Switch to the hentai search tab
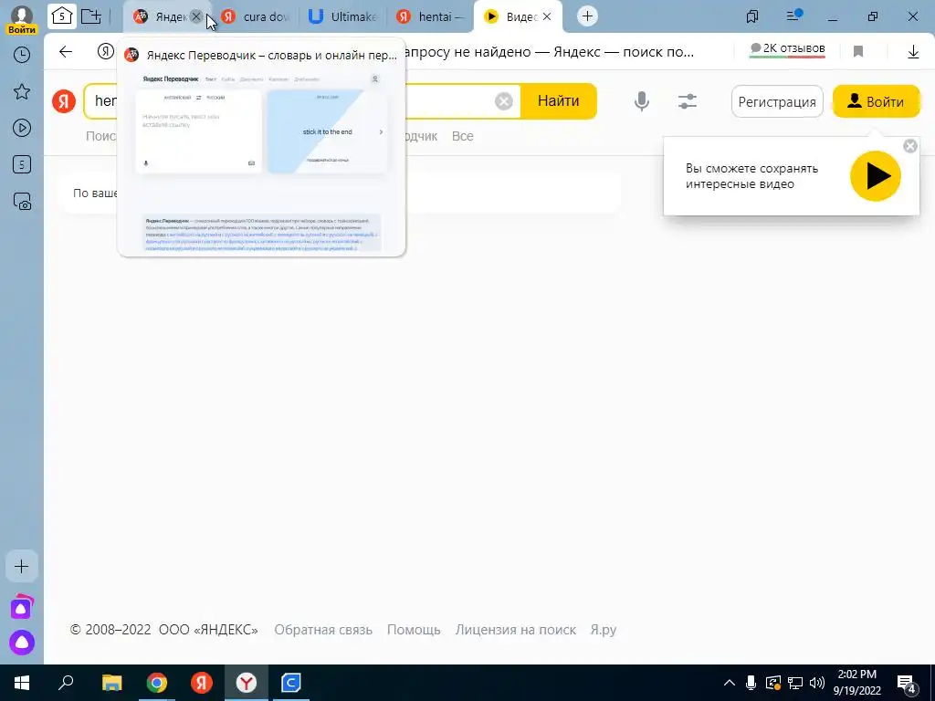The image size is (935, 701). coord(432,16)
